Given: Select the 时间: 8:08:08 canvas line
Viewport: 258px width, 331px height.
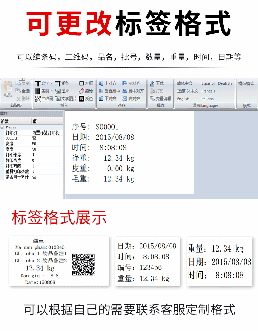Looking at the screenshot, I should pyautogui.click(x=99, y=148).
